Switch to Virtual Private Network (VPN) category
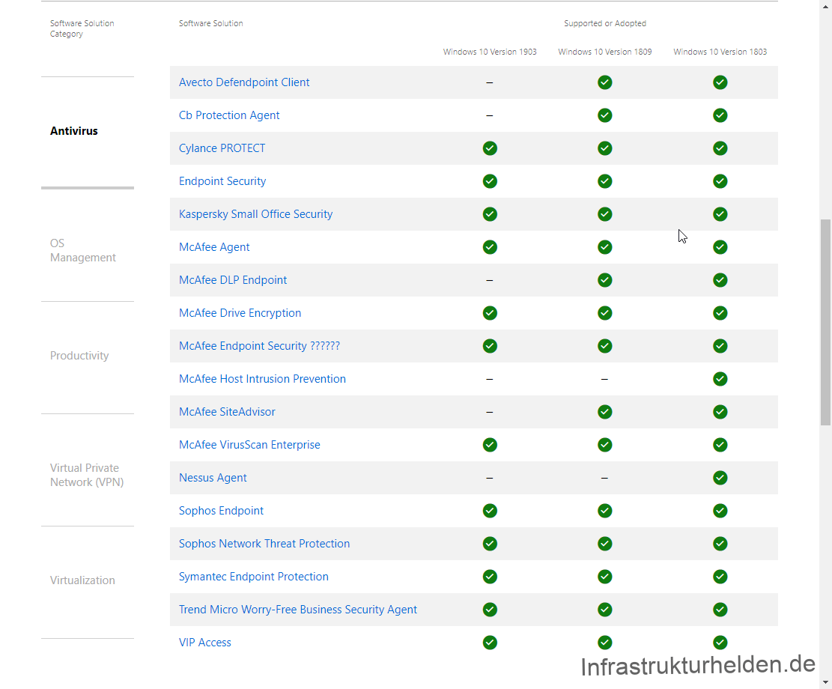 click(87, 475)
